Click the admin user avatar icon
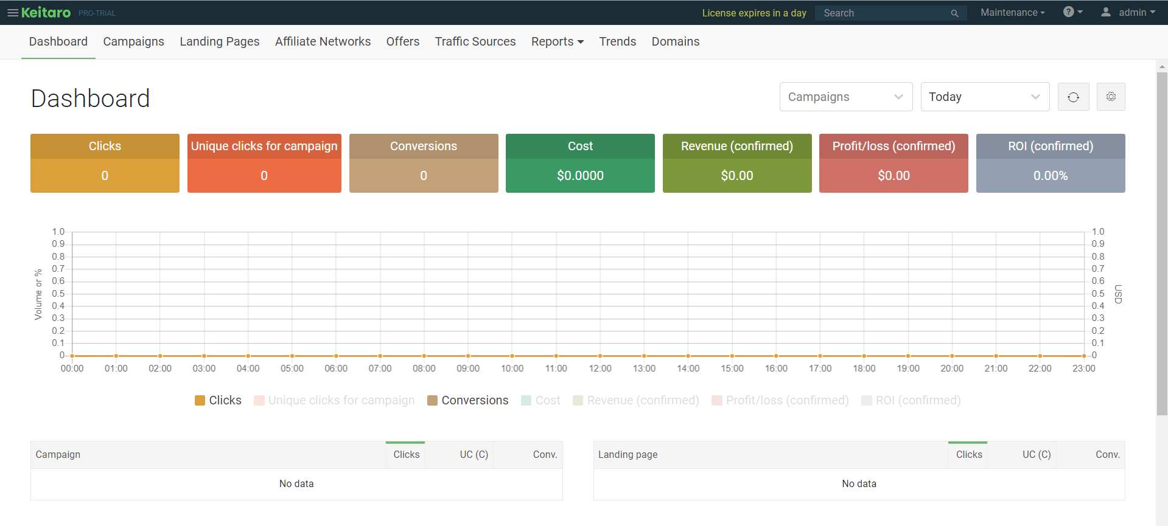 click(1105, 12)
